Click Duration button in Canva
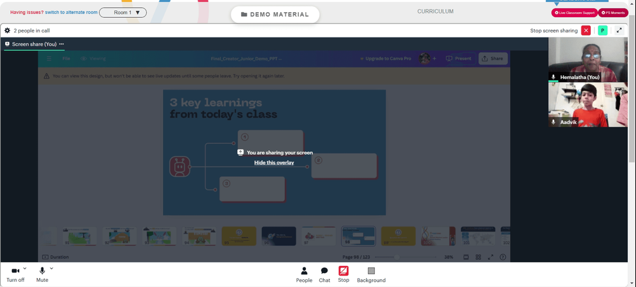The height and width of the screenshot is (287, 636). click(x=55, y=257)
